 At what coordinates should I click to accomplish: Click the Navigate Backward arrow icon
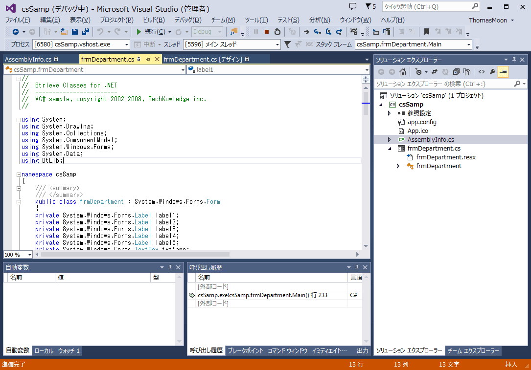pos(16,32)
